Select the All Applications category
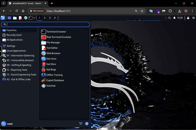Image resolution: width=196 pixels, height=130 pixels. [x=14, y=40]
